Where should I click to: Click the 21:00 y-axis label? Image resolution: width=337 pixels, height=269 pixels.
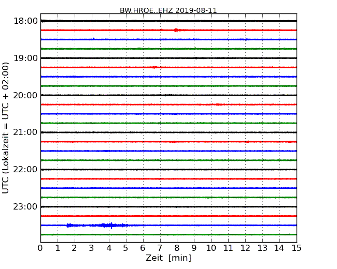(25, 132)
